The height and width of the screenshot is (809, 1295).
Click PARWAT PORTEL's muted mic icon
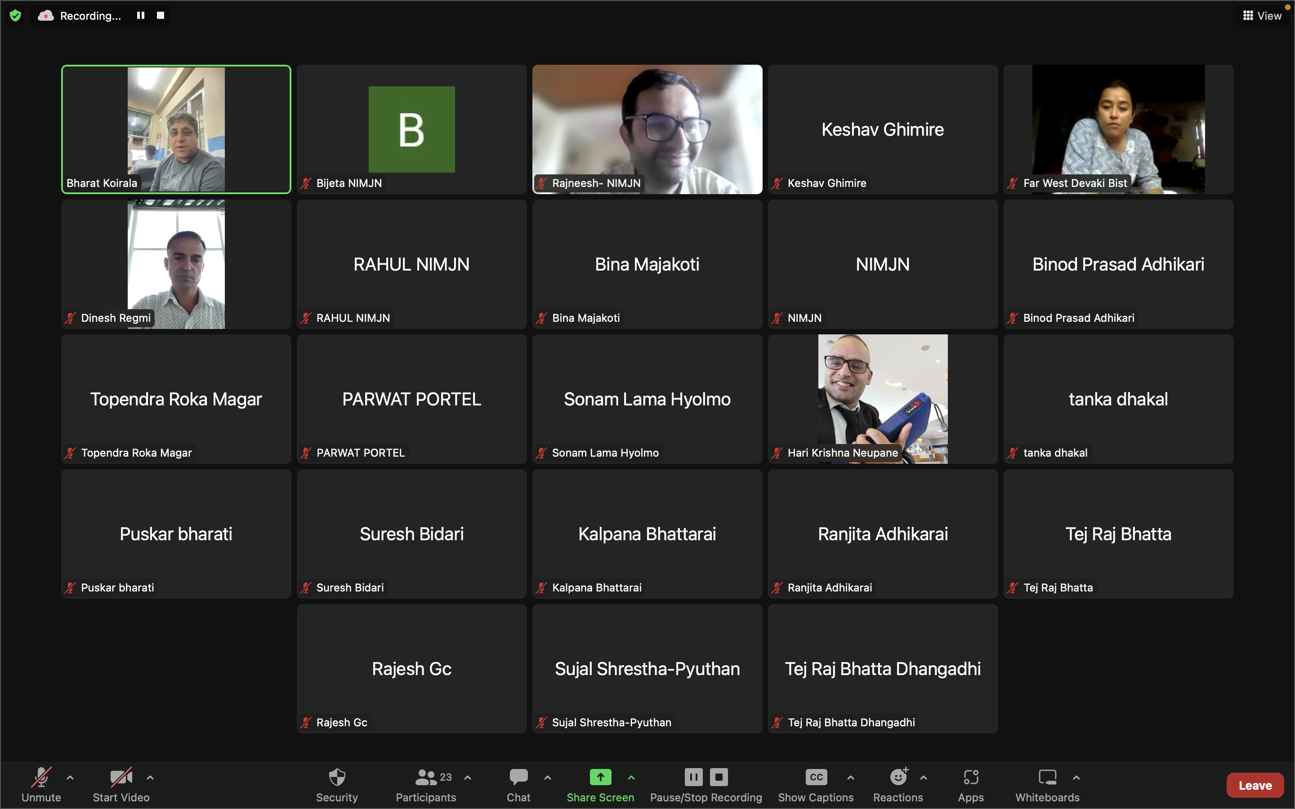point(306,453)
